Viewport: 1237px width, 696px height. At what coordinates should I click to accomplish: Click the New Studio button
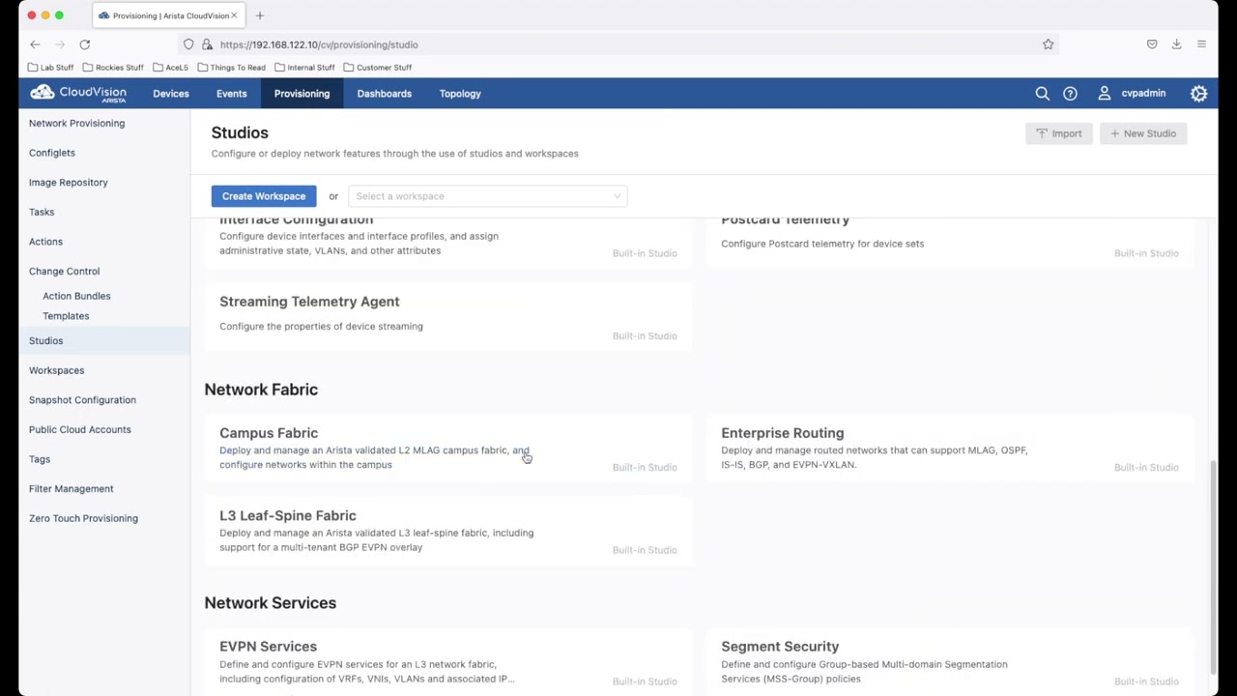[1143, 133]
